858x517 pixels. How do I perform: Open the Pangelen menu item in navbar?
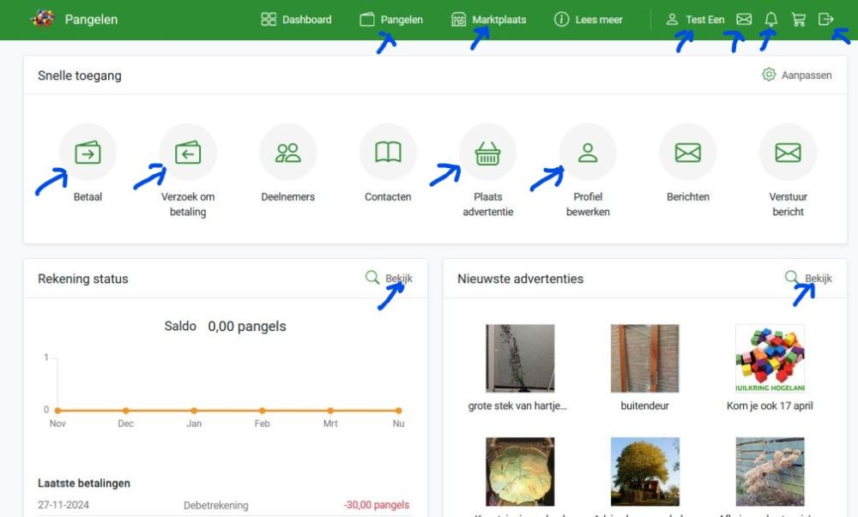391,20
